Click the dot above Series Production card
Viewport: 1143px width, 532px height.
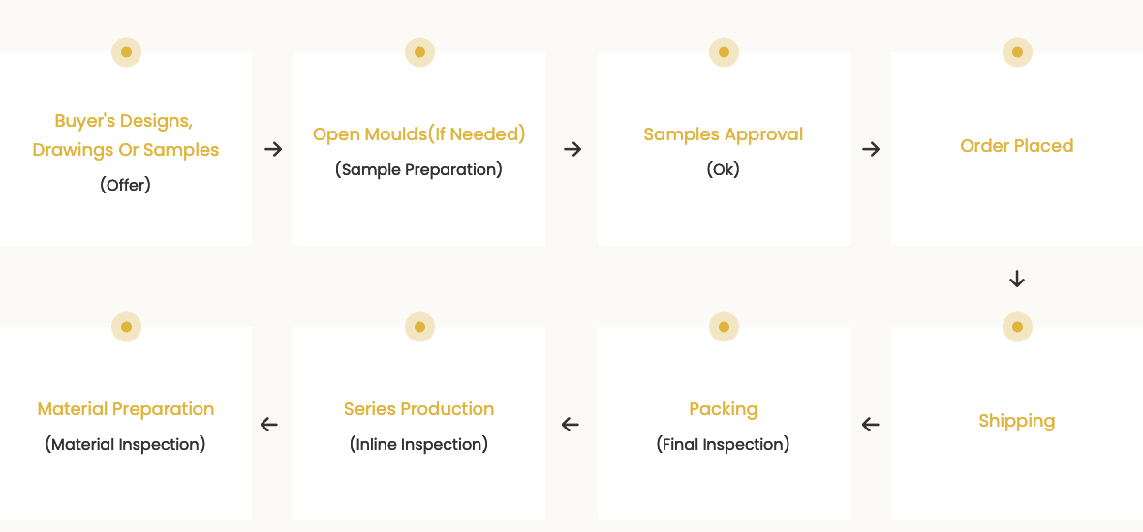coord(419,327)
